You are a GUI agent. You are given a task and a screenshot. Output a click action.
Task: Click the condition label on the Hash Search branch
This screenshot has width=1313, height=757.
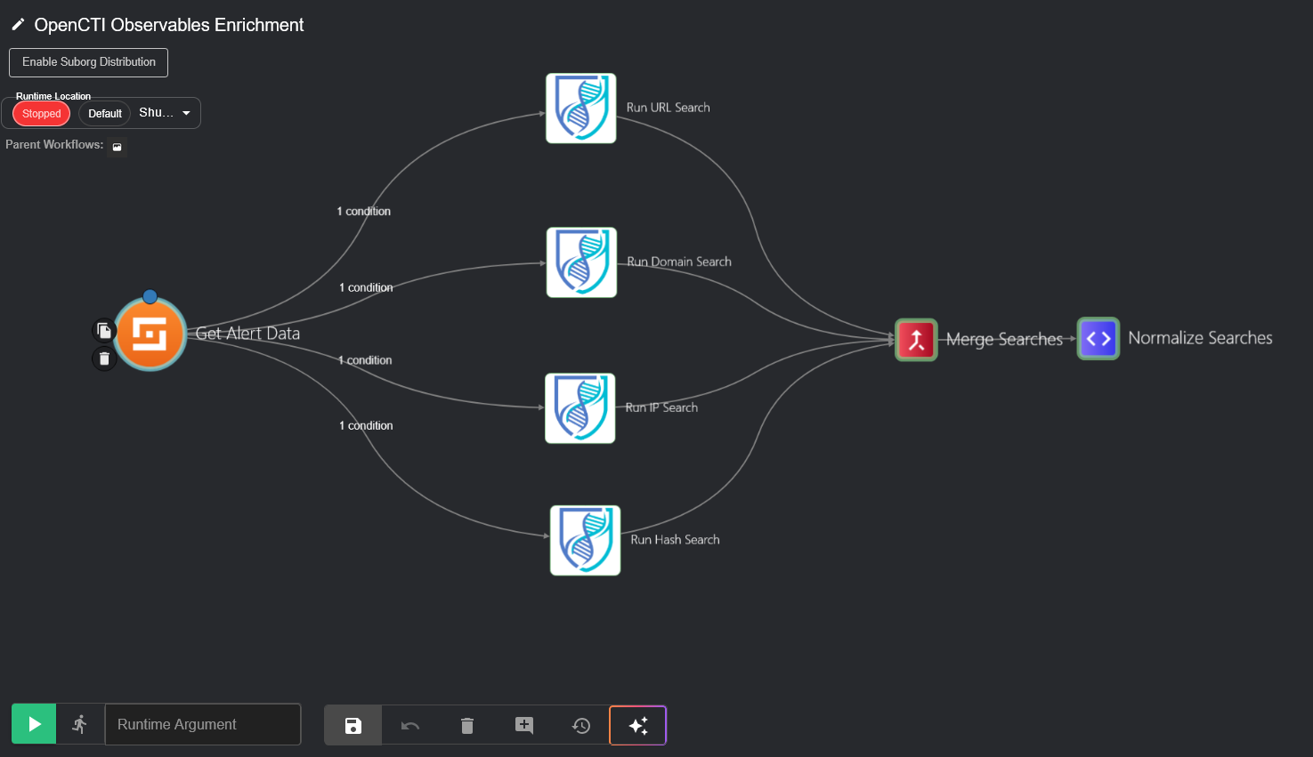[366, 426]
